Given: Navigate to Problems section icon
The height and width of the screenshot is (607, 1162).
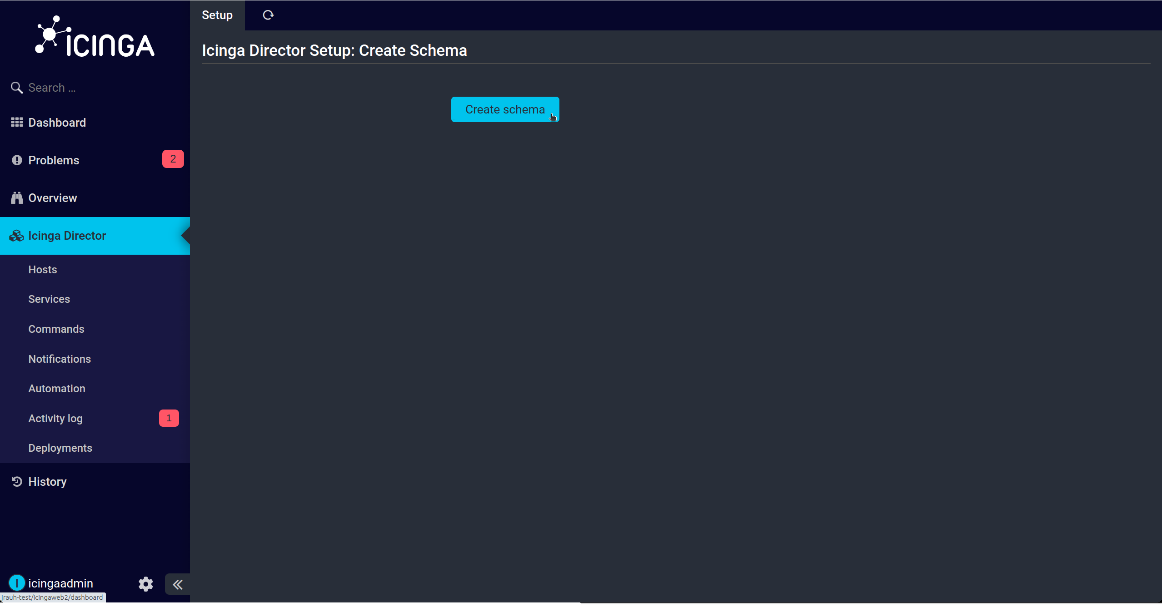Looking at the screenshot, I should click(16, 160).
